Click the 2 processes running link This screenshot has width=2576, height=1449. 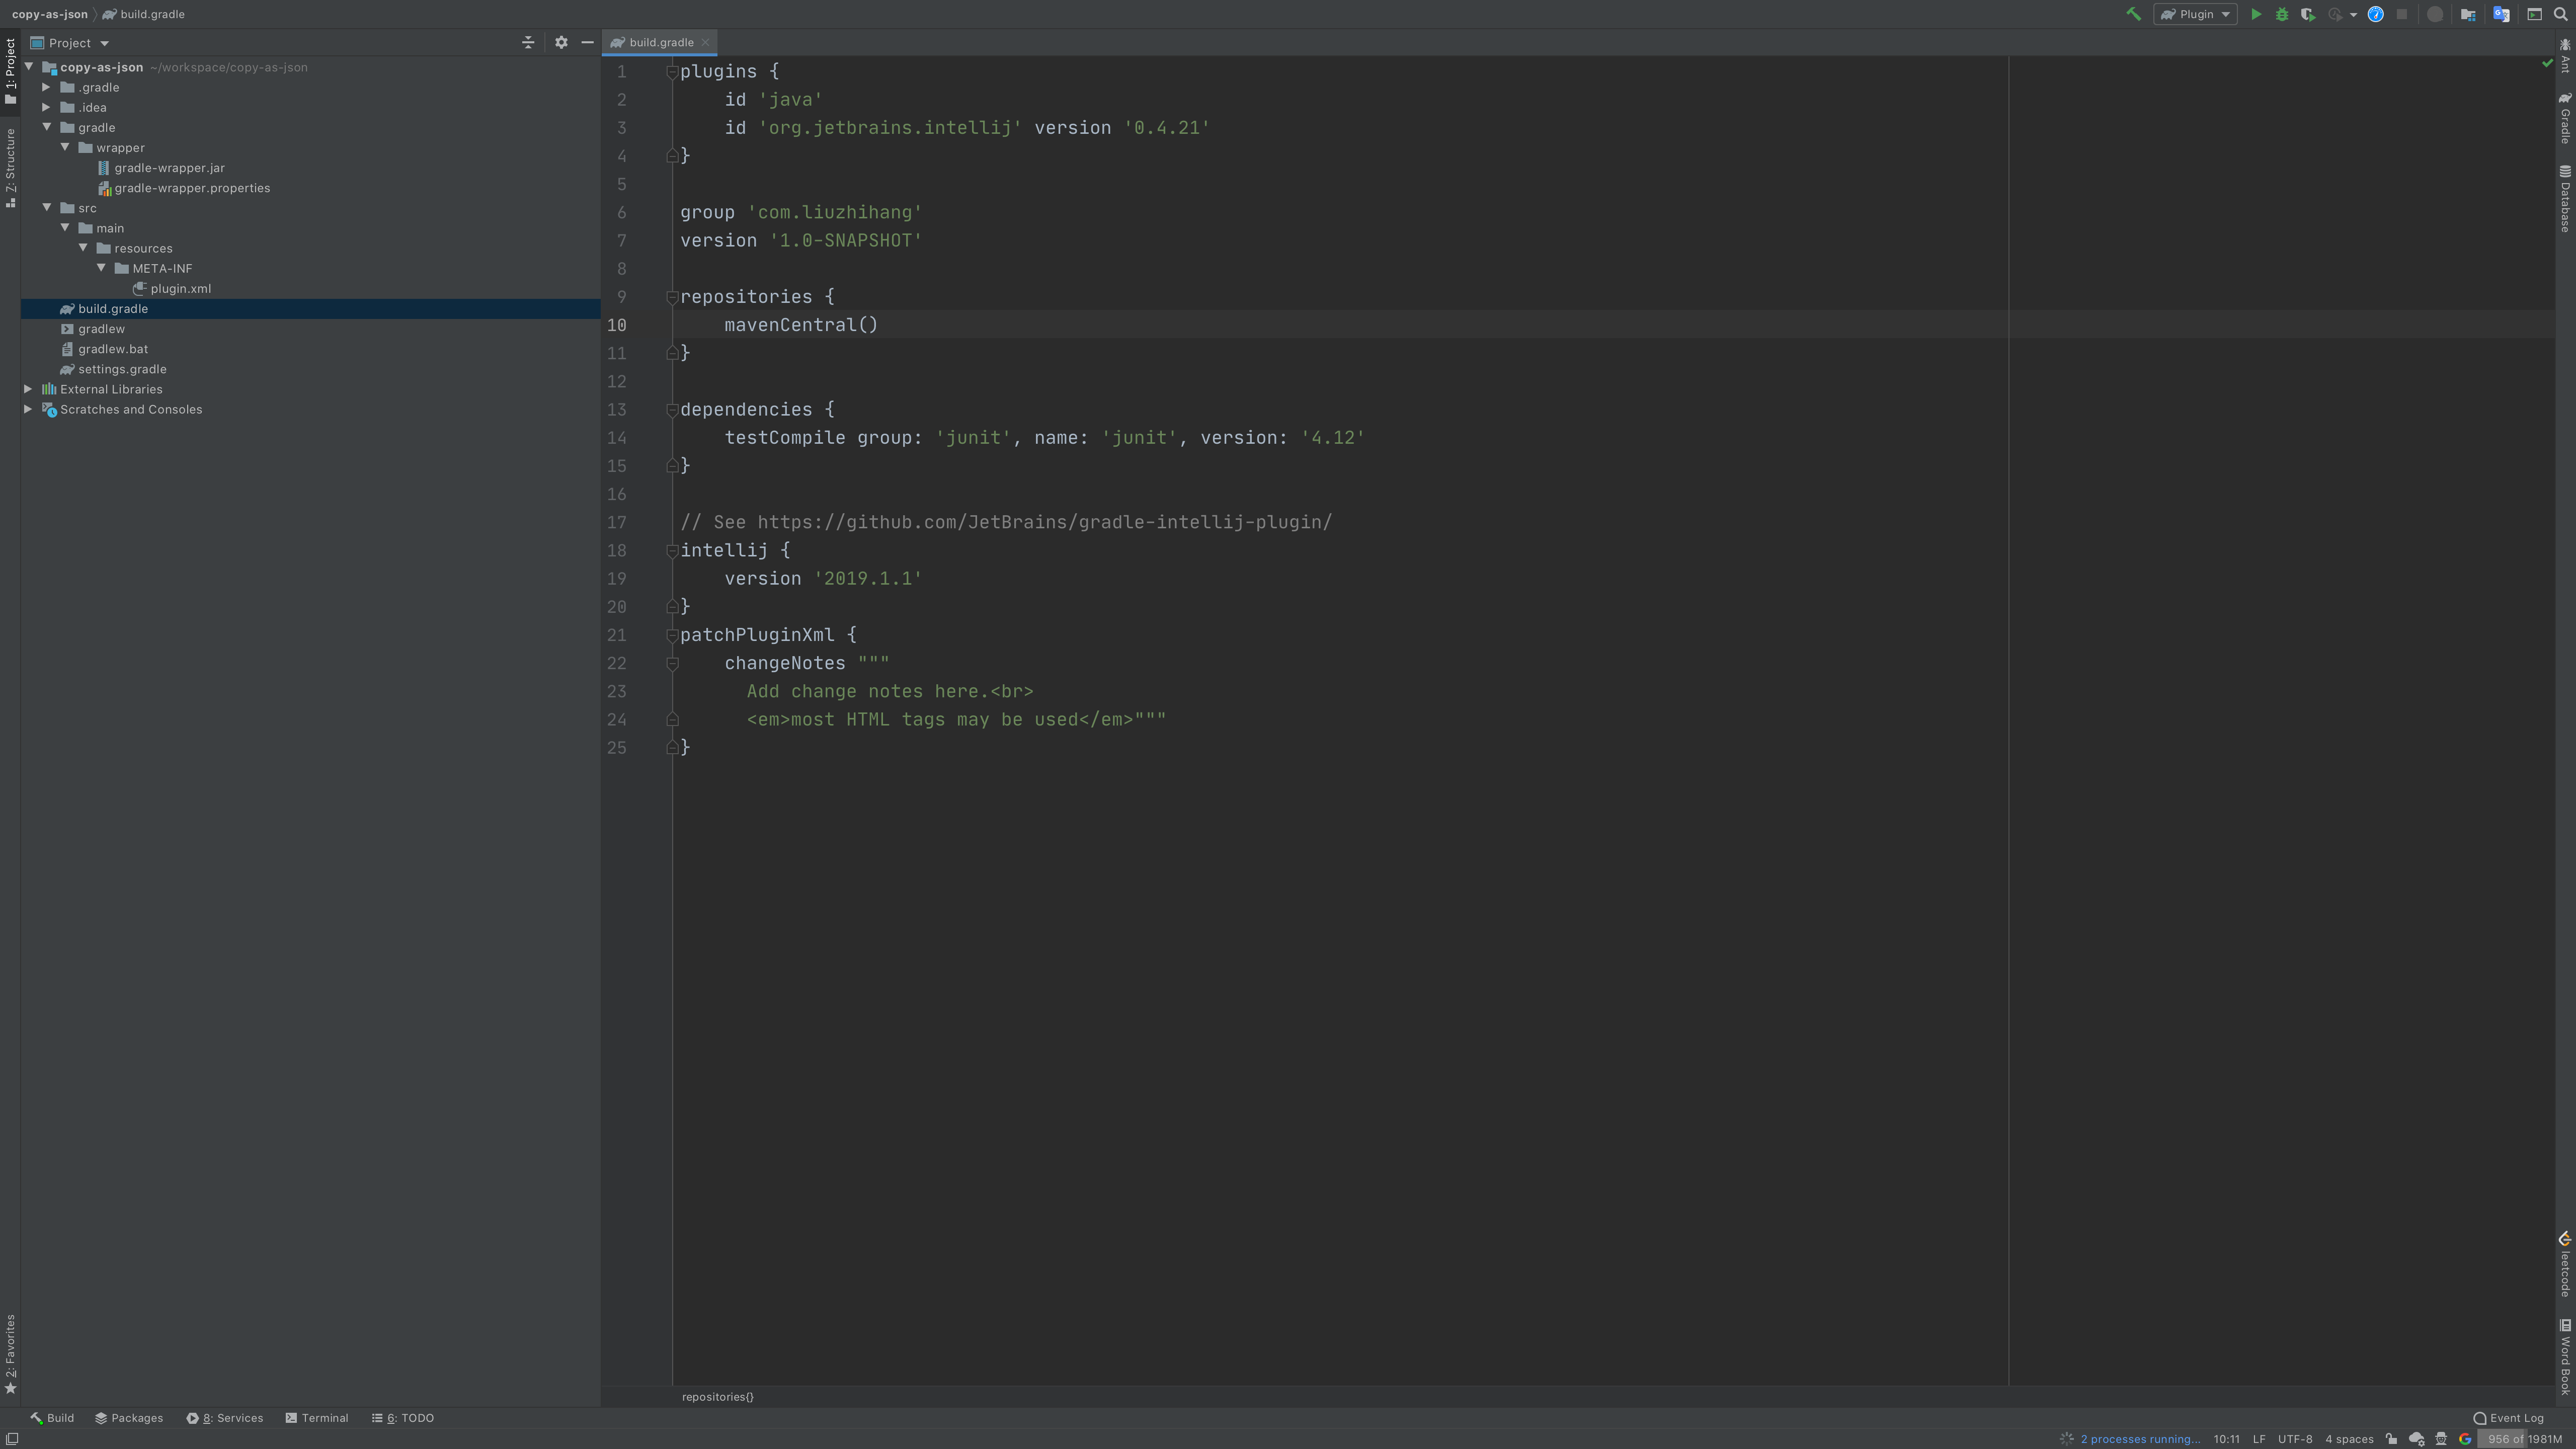click(2140, 1439)
